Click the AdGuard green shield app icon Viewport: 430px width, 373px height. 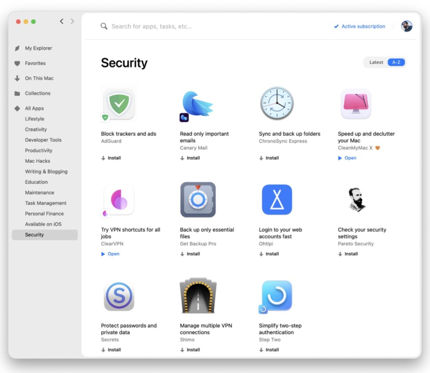pos(119,104)
